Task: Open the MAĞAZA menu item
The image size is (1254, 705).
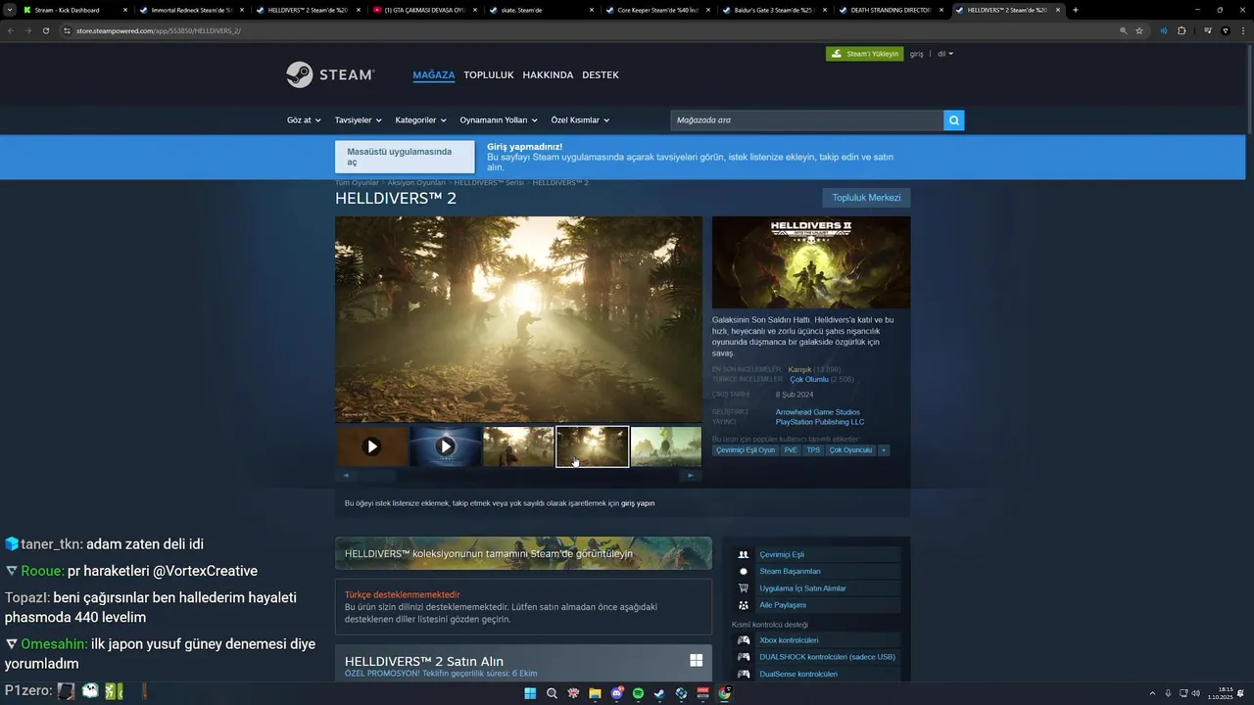Action: 434,74
